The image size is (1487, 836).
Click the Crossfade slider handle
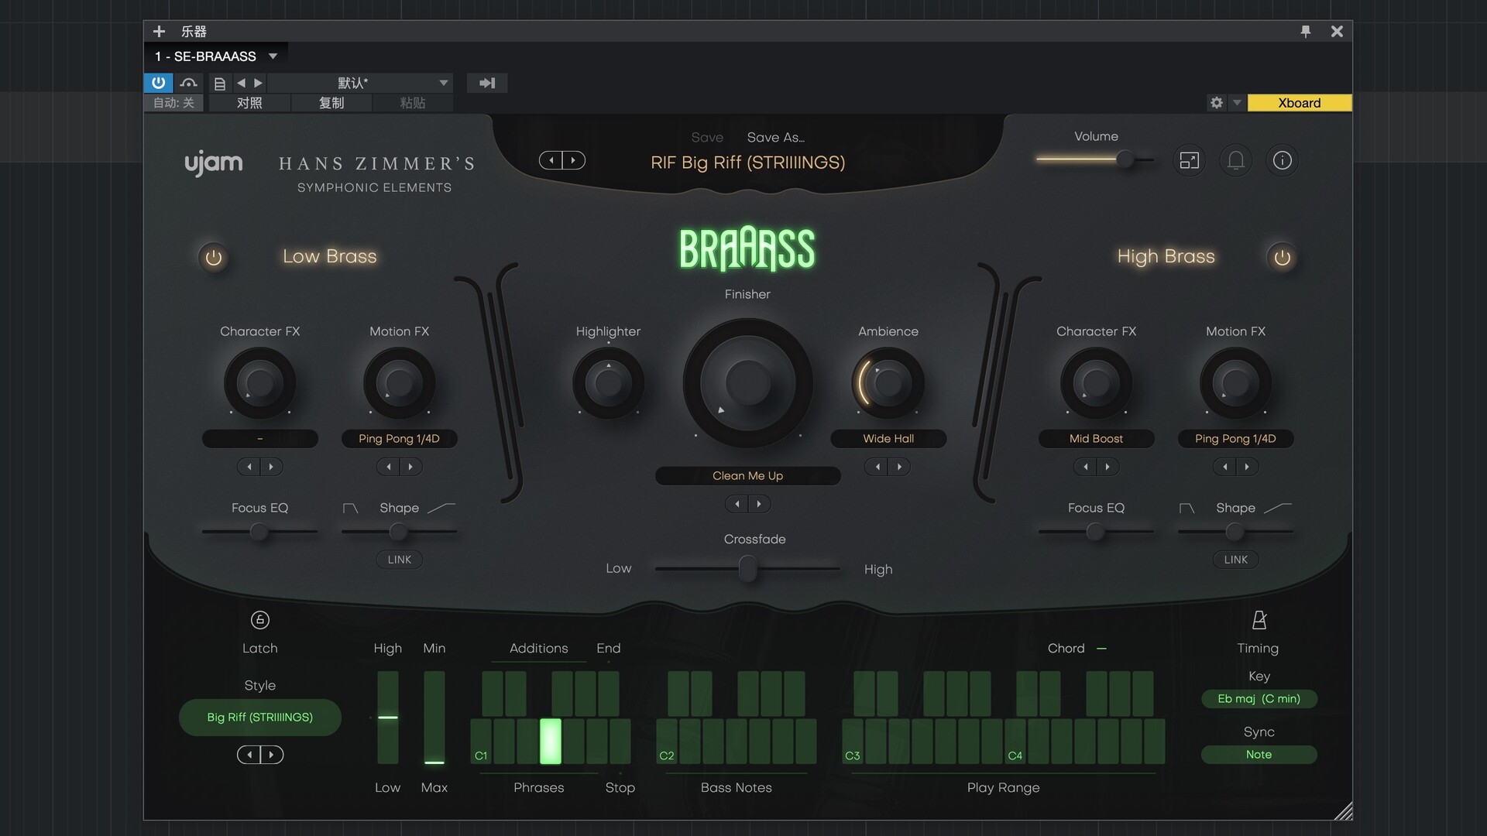pyautogui.click(x=747, y=569)
